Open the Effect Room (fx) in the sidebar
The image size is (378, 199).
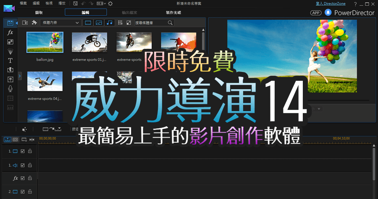click(x=10, y=32)
